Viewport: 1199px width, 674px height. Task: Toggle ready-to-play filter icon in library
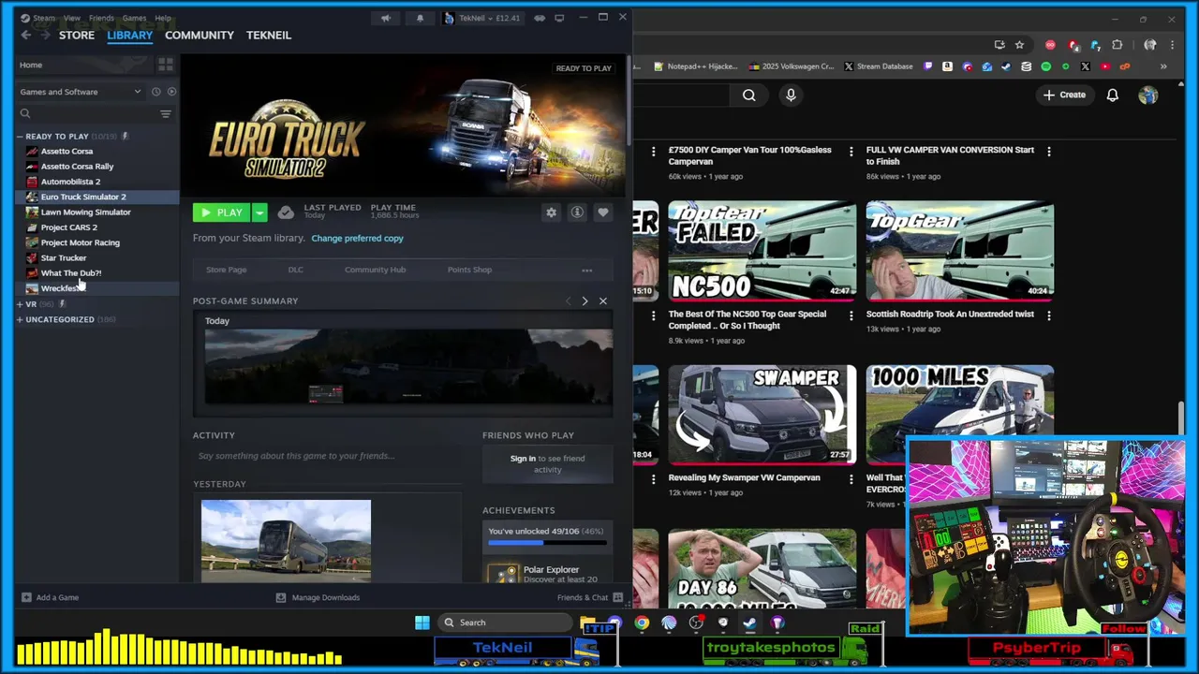(171, 92)
